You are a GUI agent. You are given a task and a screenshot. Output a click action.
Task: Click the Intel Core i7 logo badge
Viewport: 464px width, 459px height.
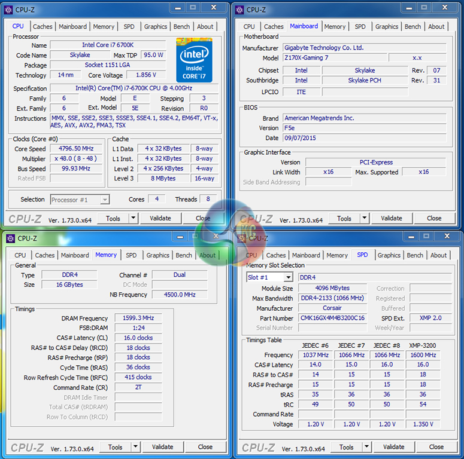pyautogui.click(x=194, y=60)
